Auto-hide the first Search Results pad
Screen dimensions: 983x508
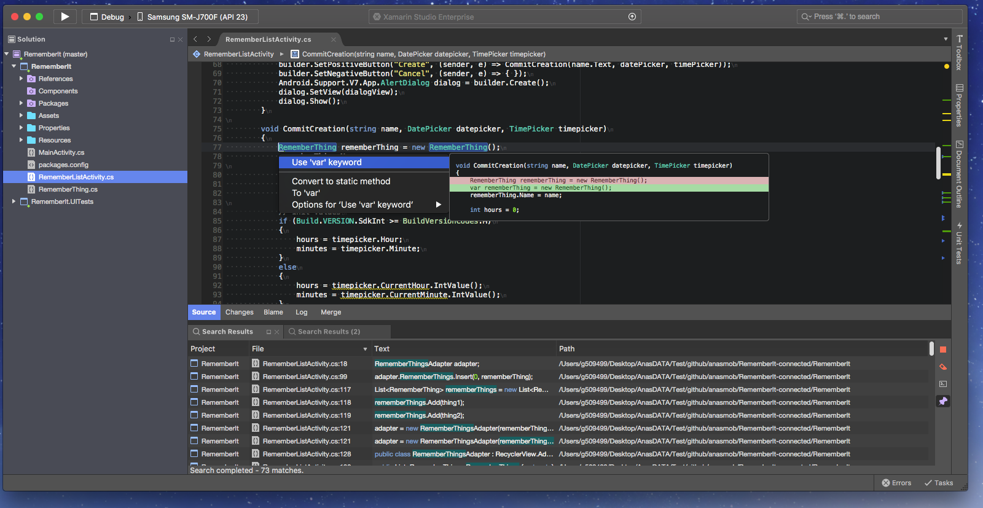268,332
